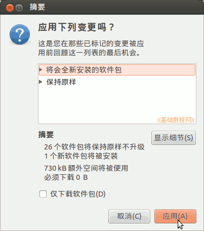Show details with 显示细节(S) button

coord(174,138)
